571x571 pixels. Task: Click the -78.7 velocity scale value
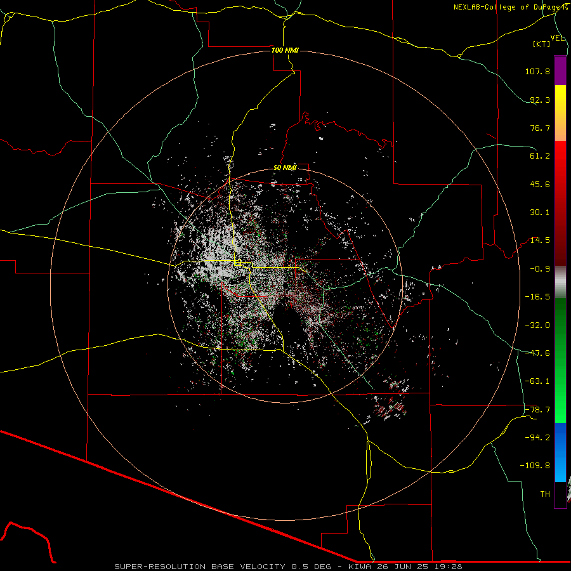[537, 410]
